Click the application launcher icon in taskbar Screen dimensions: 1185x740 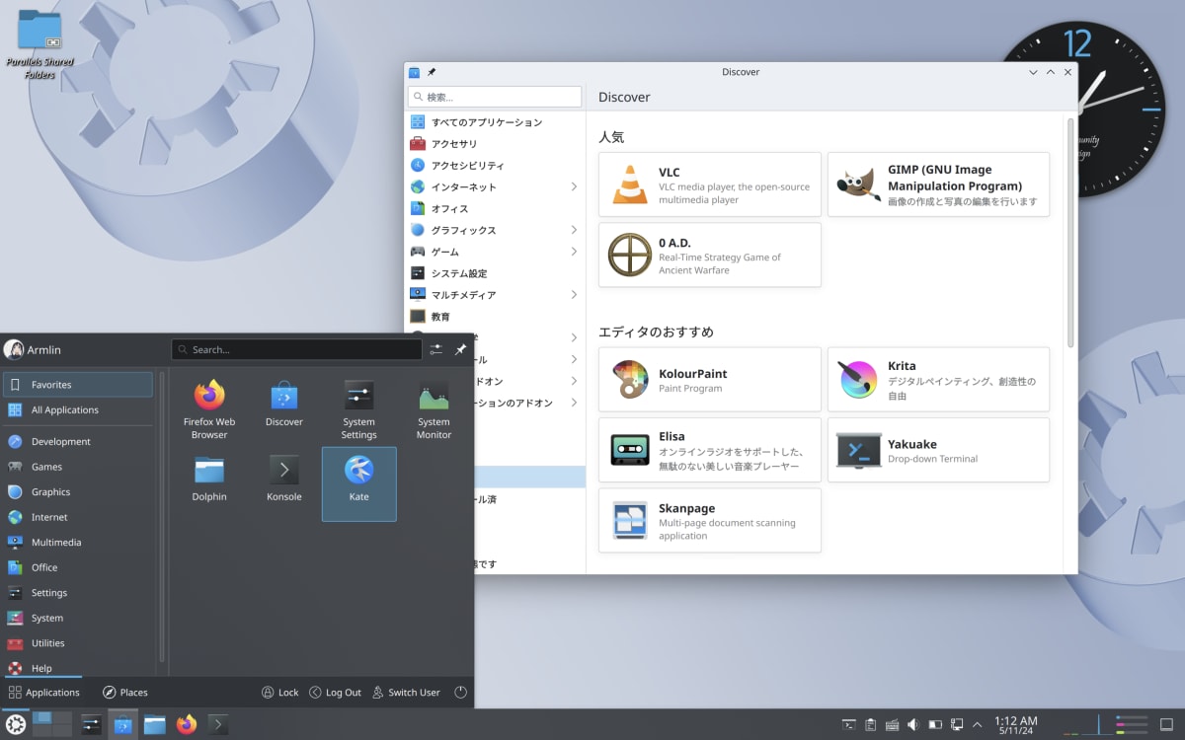[16, 725]
